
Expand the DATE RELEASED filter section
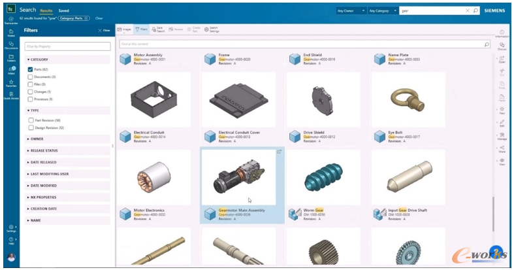click(67, 162)
